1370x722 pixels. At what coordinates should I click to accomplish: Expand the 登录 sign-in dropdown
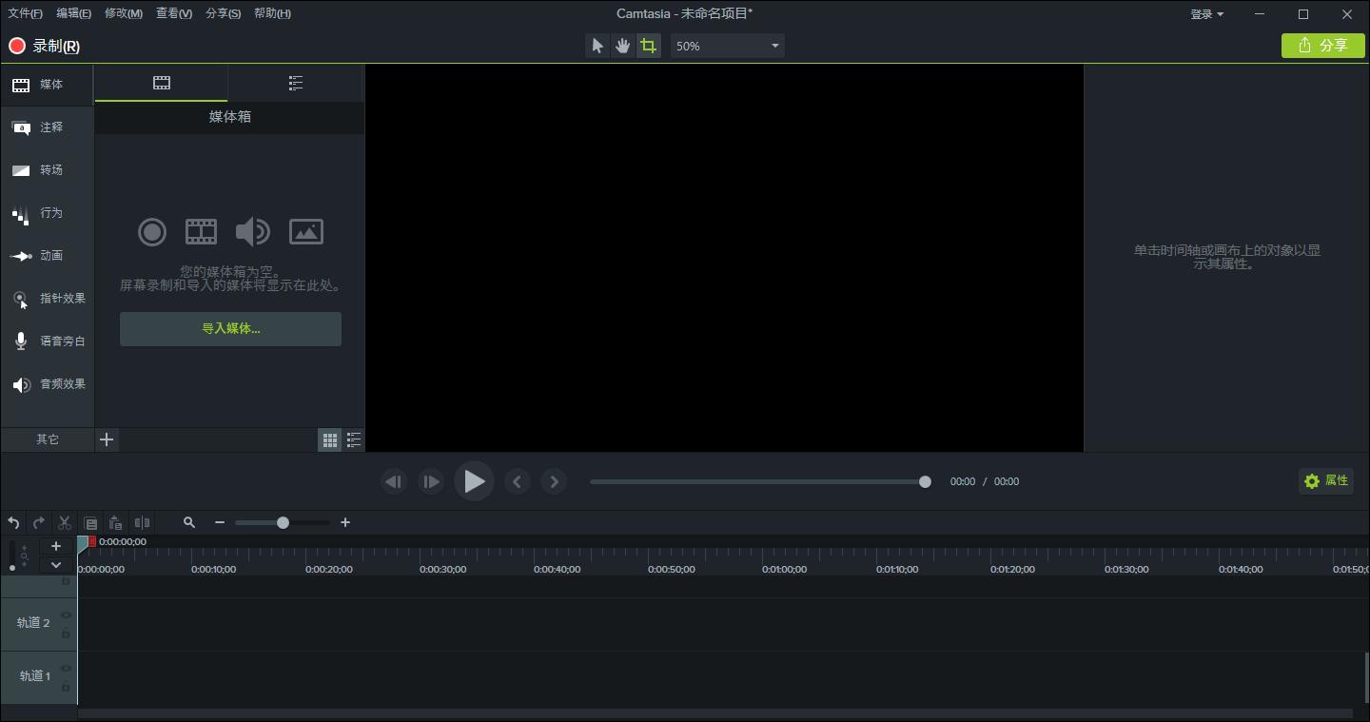coord(1206,14)
